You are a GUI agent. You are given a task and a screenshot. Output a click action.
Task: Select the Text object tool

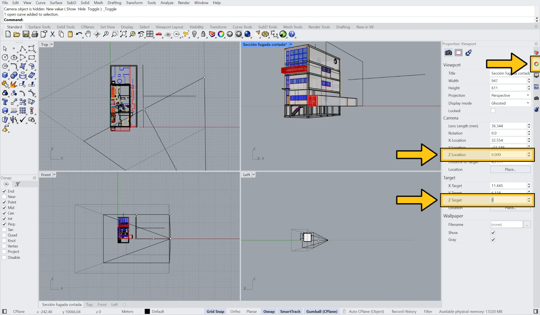(x=5, y=102)
